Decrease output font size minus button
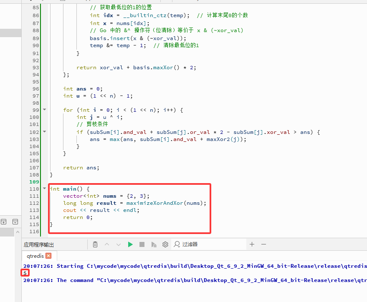Viewport: 367px width, 302px height. point(263,244)
